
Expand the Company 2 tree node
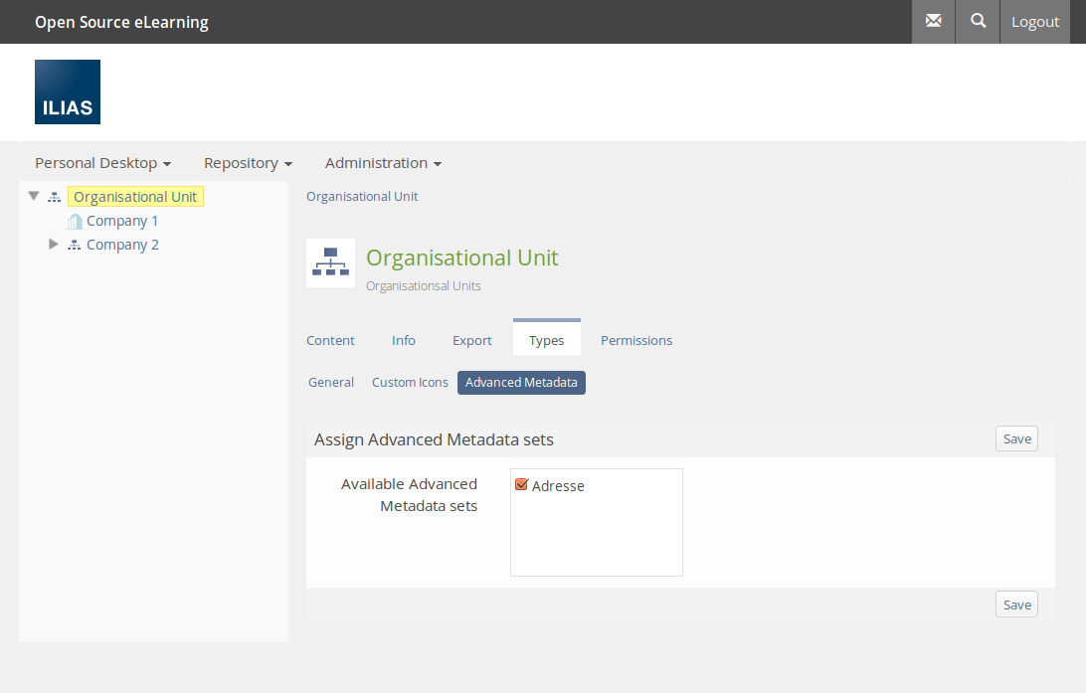tap(54, 245)
